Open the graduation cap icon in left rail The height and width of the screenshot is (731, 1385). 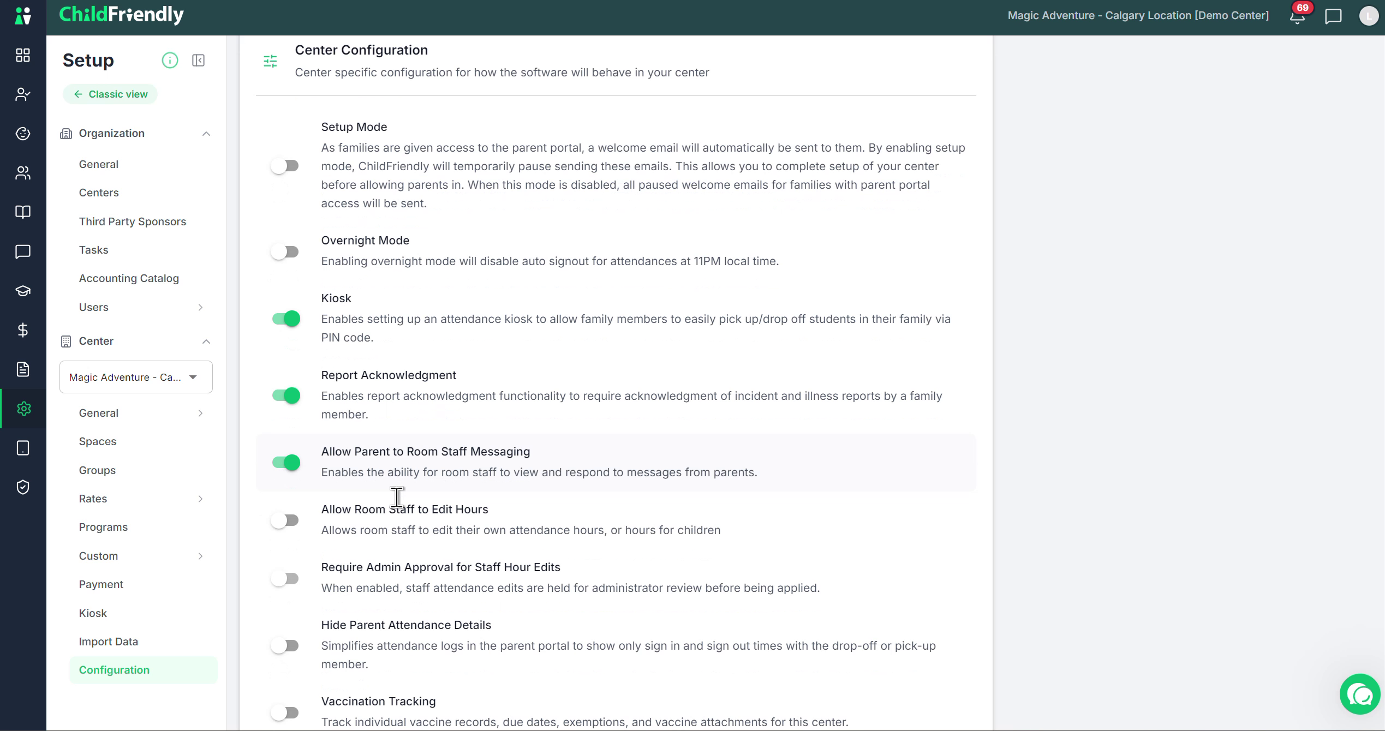coord(23,291)
